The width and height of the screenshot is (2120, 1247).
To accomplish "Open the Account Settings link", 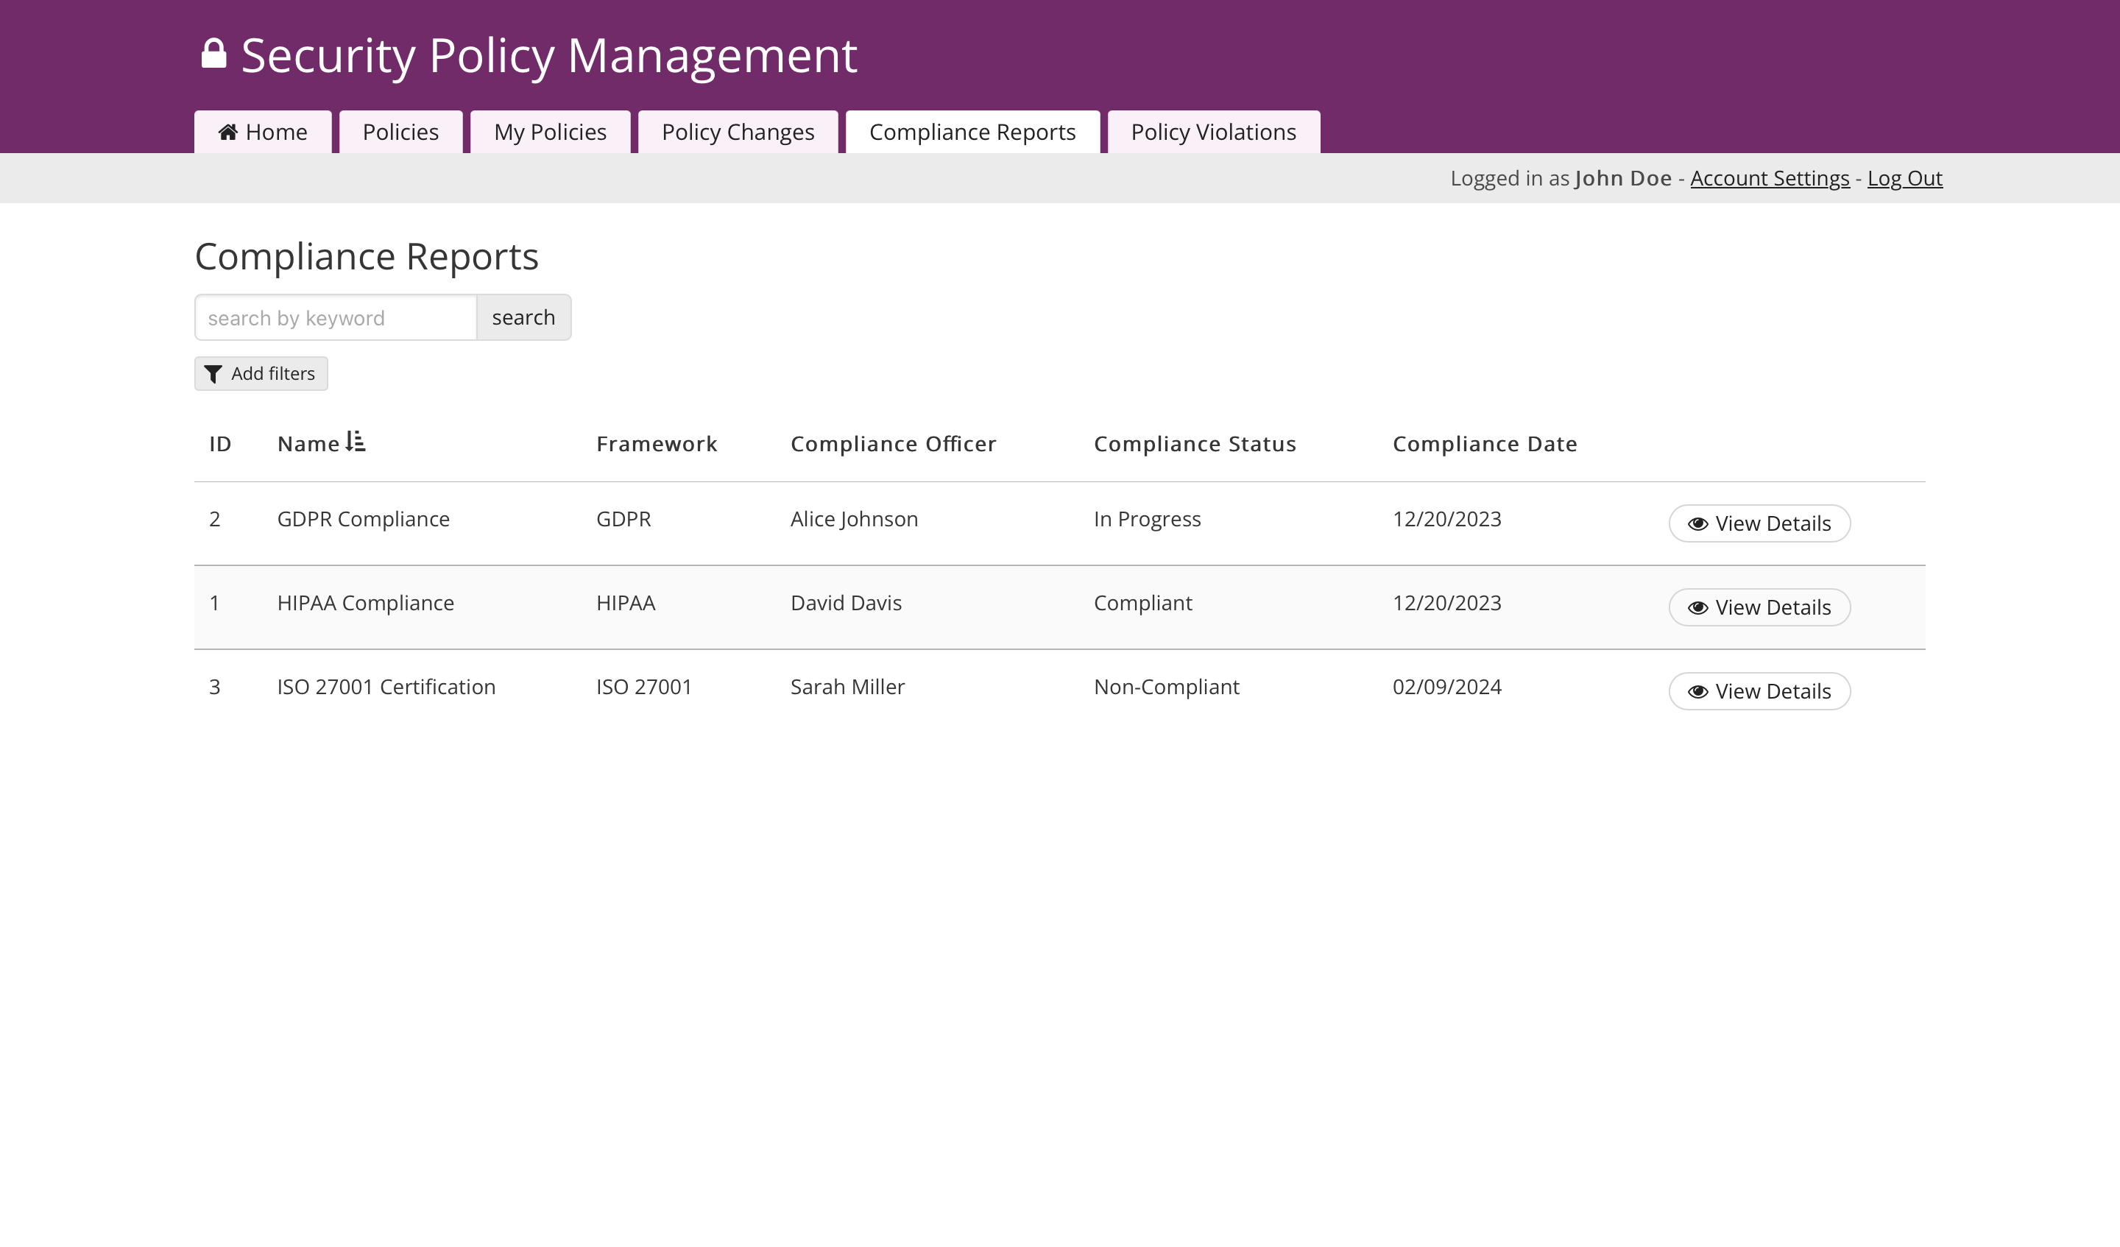I will [x=1769, y=178].
